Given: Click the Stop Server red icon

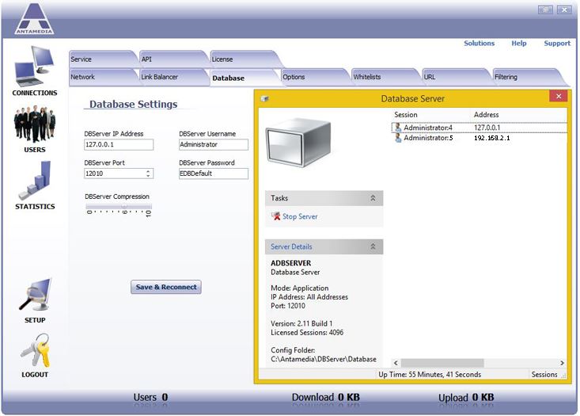Looking at the screenshot, I should 275,216.
